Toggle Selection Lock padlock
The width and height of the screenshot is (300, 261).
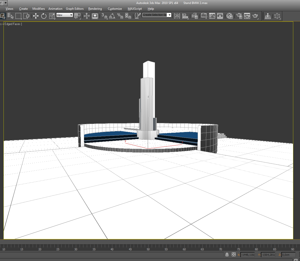coord(227,254)
